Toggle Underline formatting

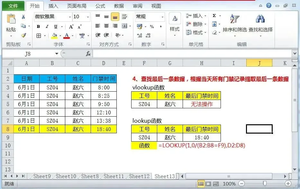[56, 27]
